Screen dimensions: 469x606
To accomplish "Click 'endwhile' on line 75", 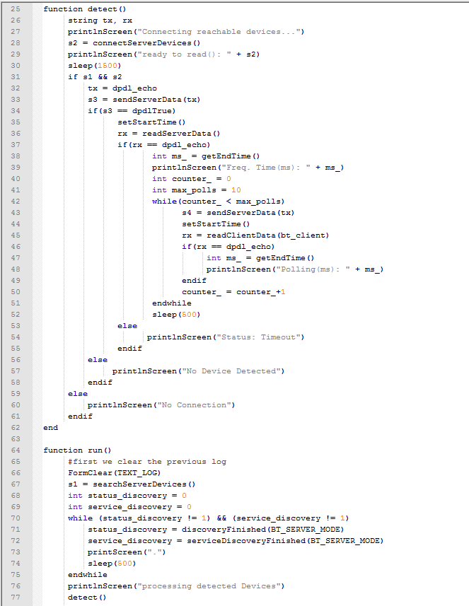I will [x=88, y=575].
